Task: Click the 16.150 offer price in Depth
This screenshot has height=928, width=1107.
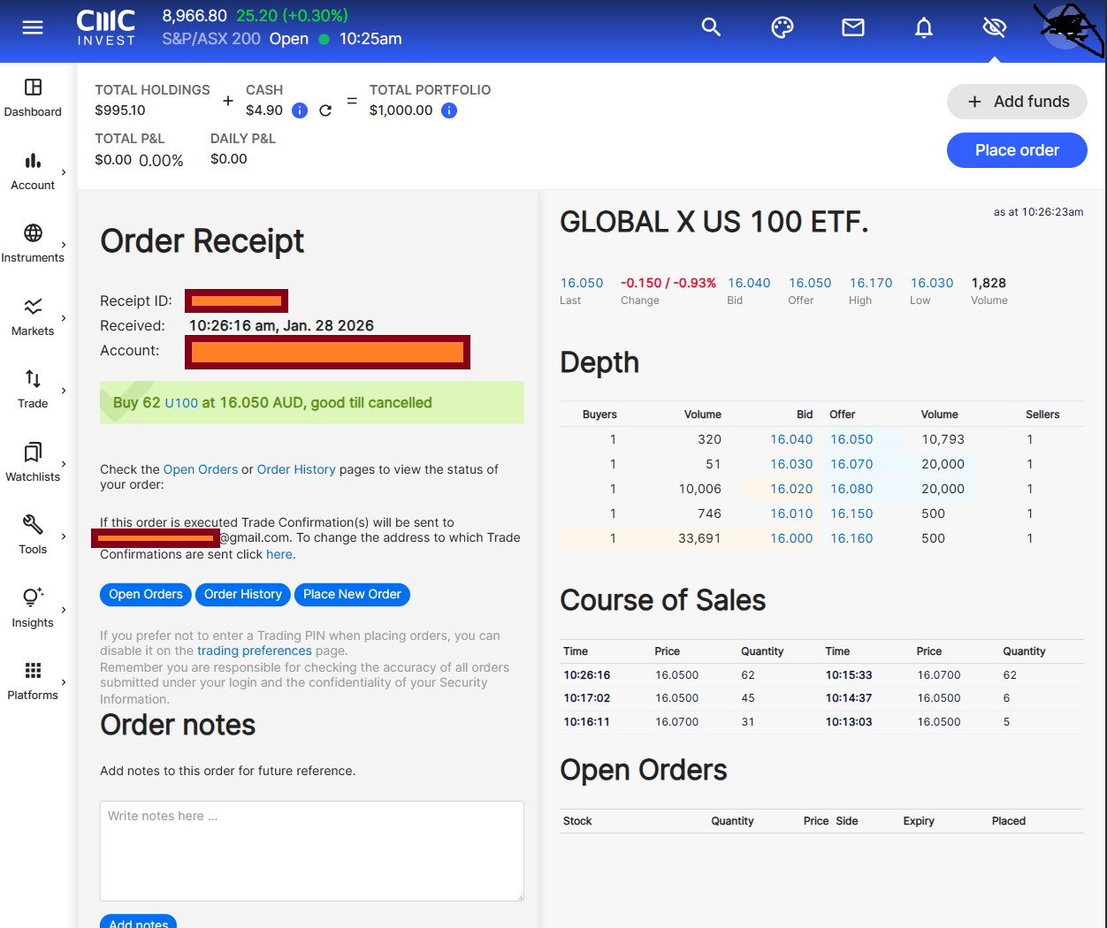Action: (851, 513)
